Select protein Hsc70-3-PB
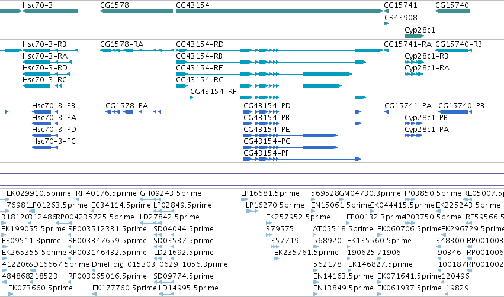This screenshot has height=297, width=504. (x=53, y=106)
